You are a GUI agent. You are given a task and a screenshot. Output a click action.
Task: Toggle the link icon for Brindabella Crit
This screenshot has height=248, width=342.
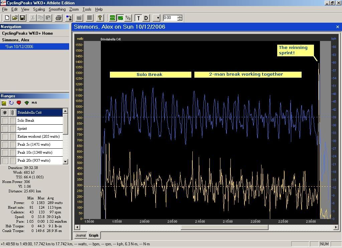[12, 112]
